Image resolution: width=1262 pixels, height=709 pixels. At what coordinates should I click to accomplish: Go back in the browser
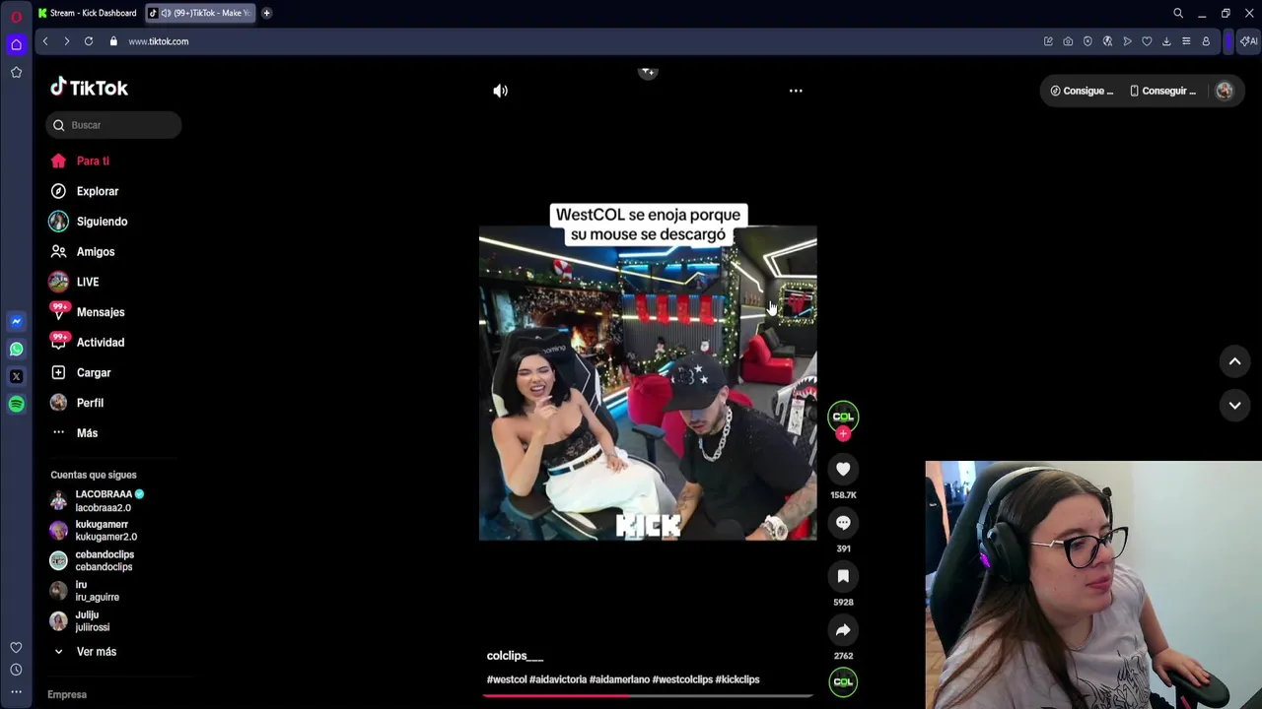point(45,41)
